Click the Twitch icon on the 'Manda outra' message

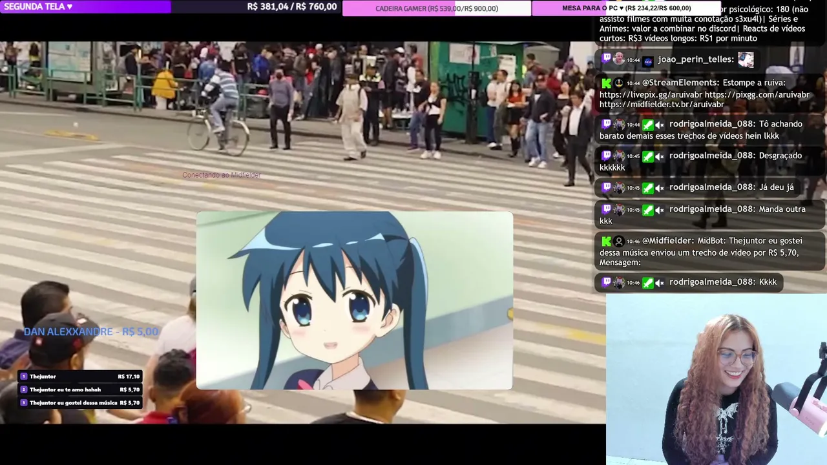[x=606, y=209]
